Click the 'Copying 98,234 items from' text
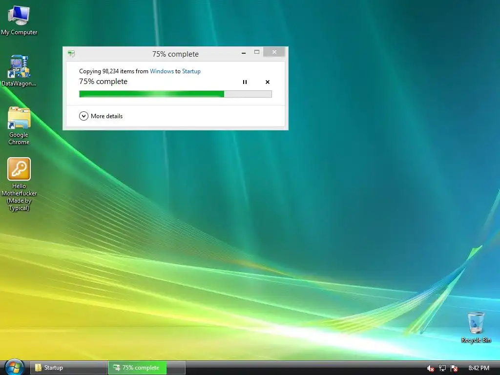The image size is (500, 375). [x=114, y=71]
